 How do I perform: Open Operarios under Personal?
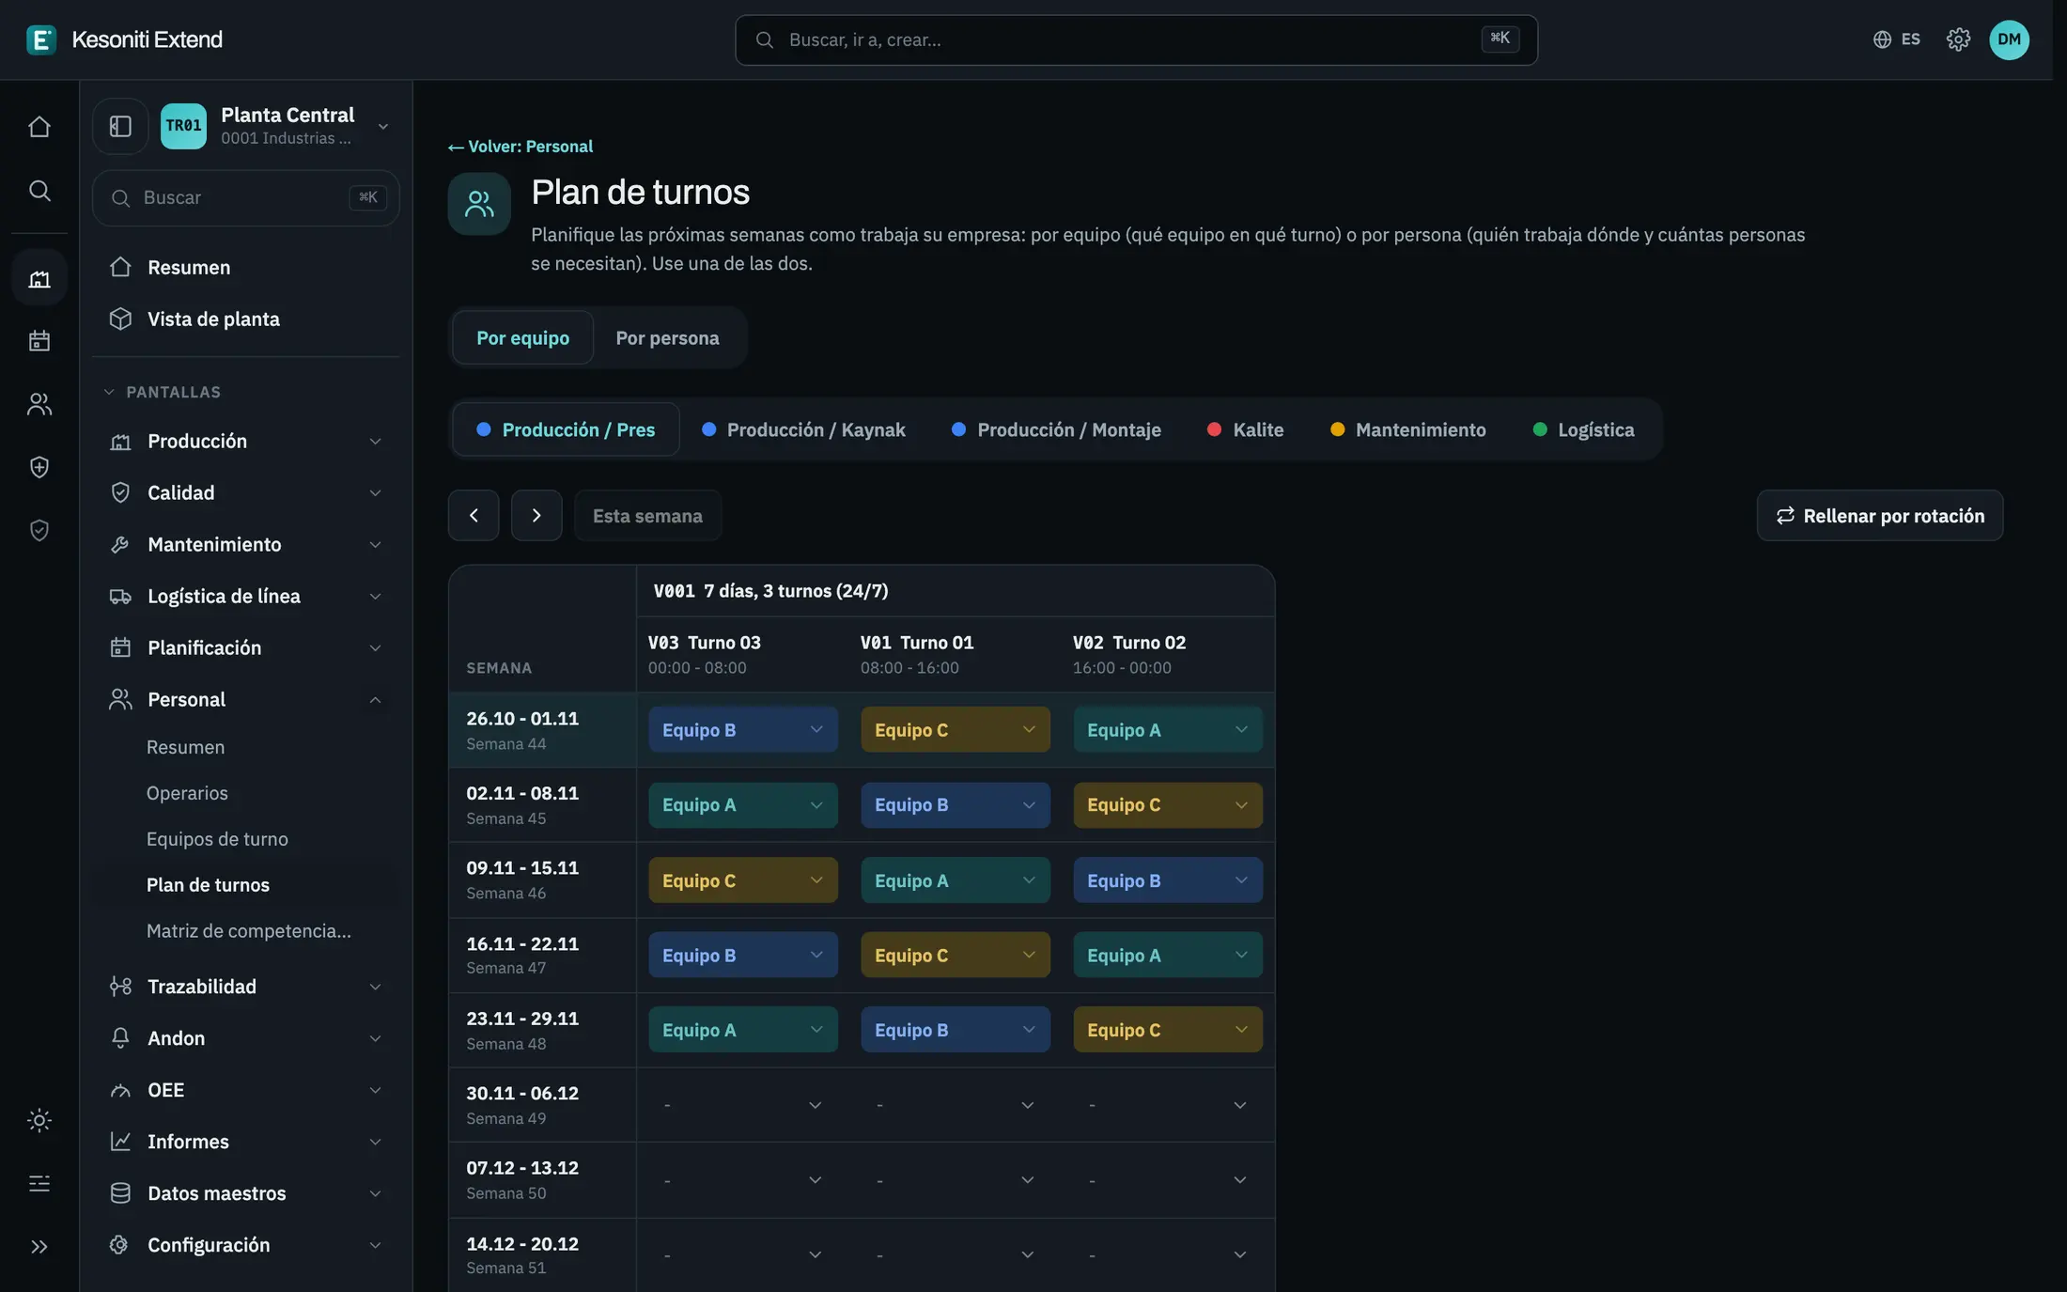(x=187, y=793)
